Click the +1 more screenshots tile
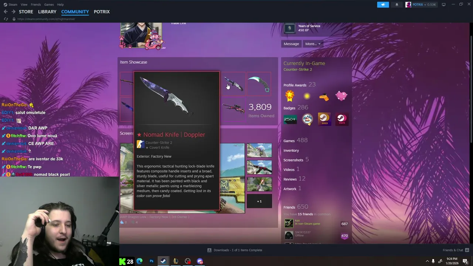 [259, 201]
